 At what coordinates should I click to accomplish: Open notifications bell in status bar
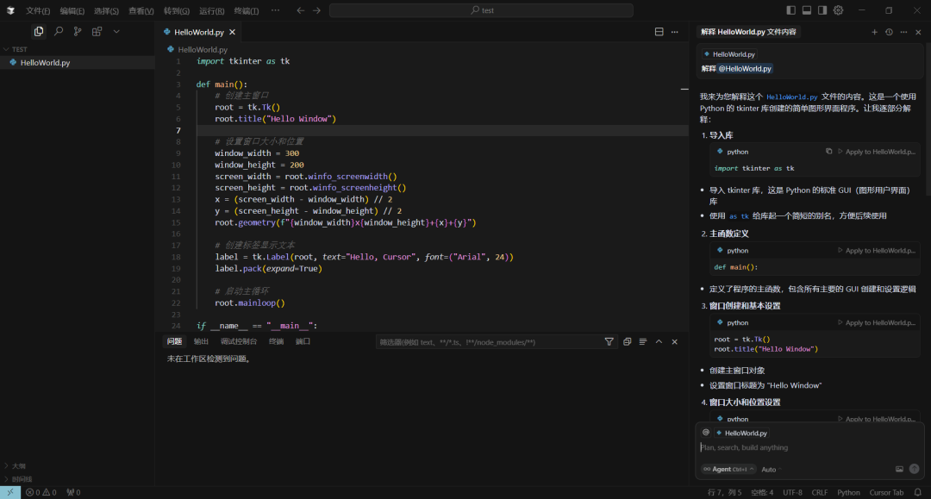click(x=918, y=492)
